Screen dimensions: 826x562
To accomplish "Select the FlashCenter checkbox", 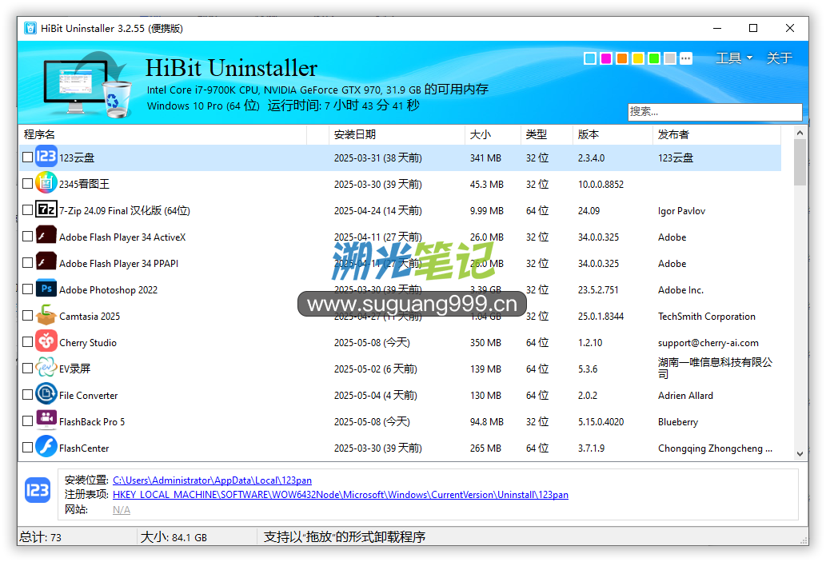I will 27,447.
